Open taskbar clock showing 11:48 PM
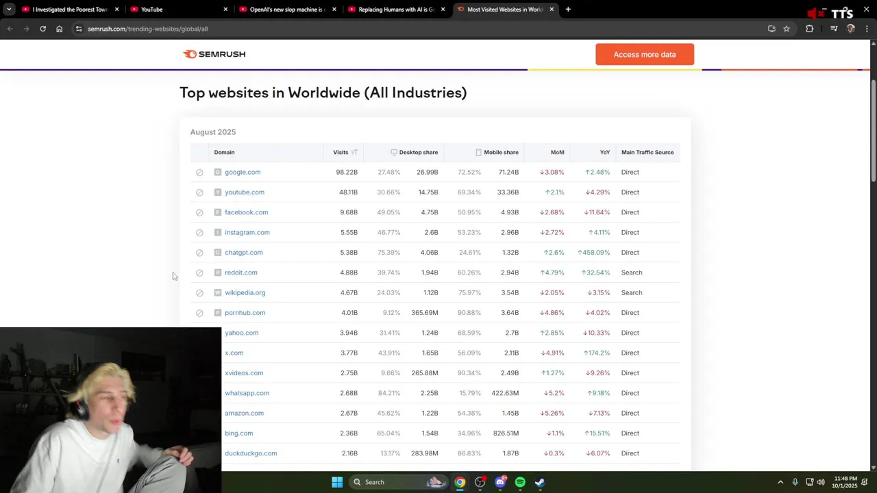This screenshot has height=493, width=877. click(845, 482)
